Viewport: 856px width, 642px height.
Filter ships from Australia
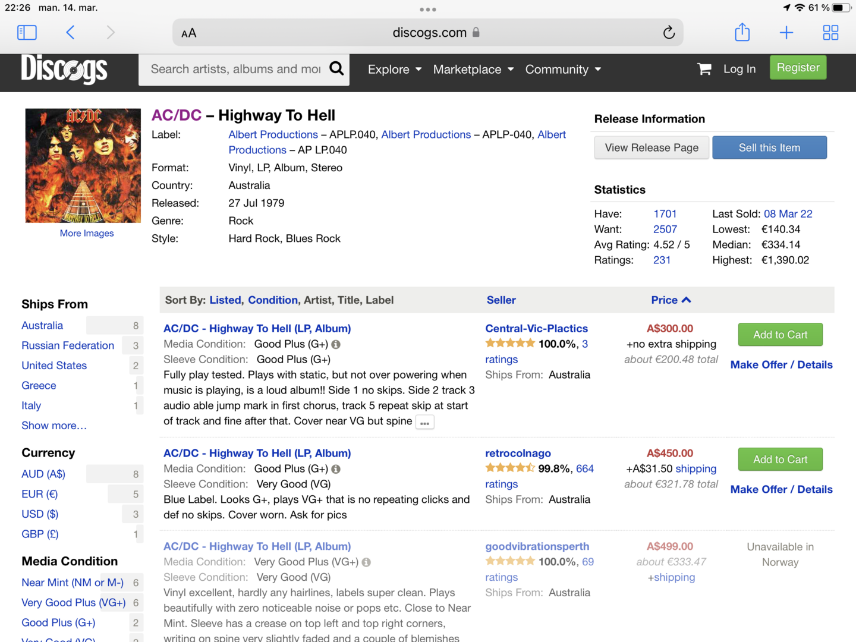point(42,326)
